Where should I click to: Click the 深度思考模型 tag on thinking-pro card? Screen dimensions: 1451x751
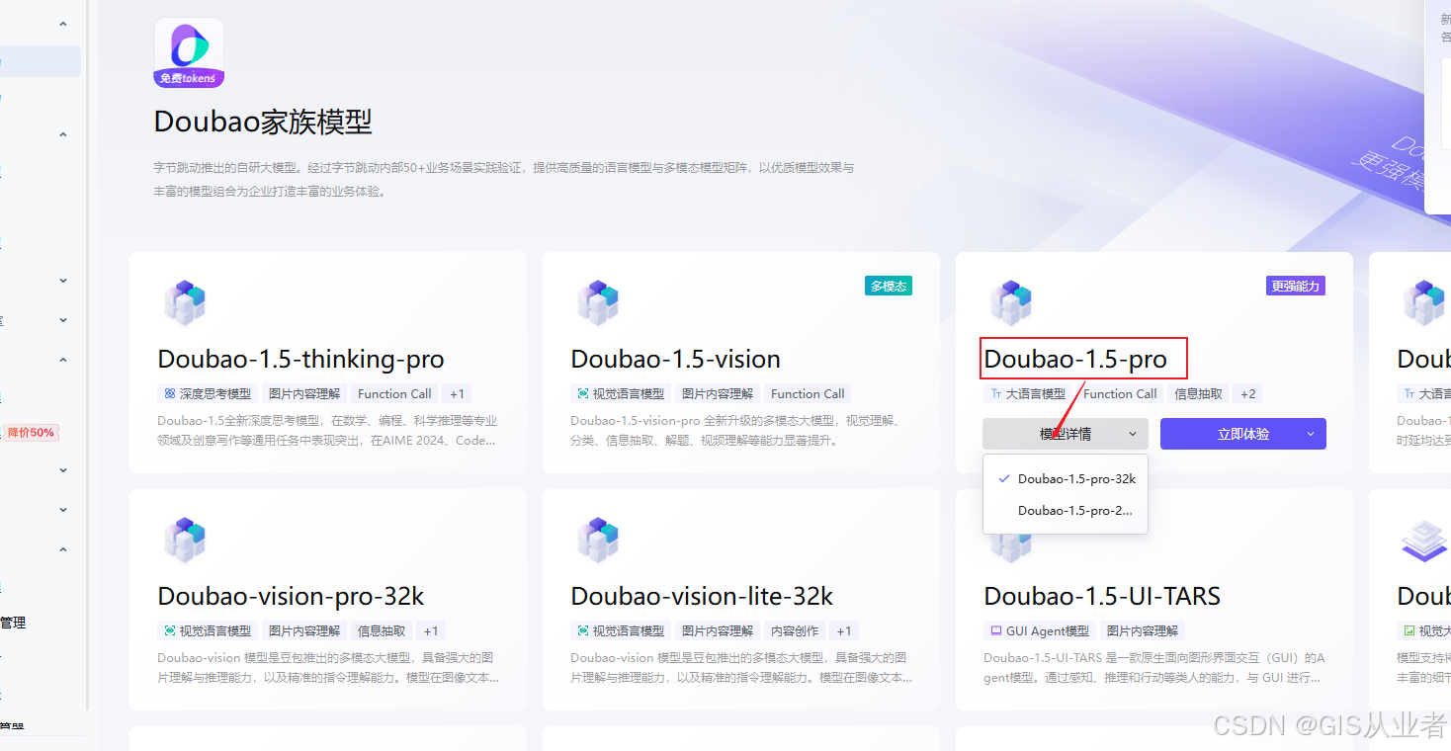(x=208, y=393)
